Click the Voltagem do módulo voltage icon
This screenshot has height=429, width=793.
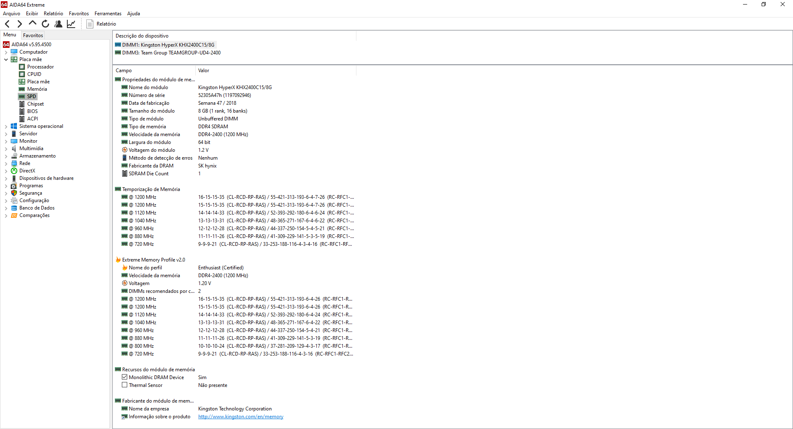[x=124, y=150]
